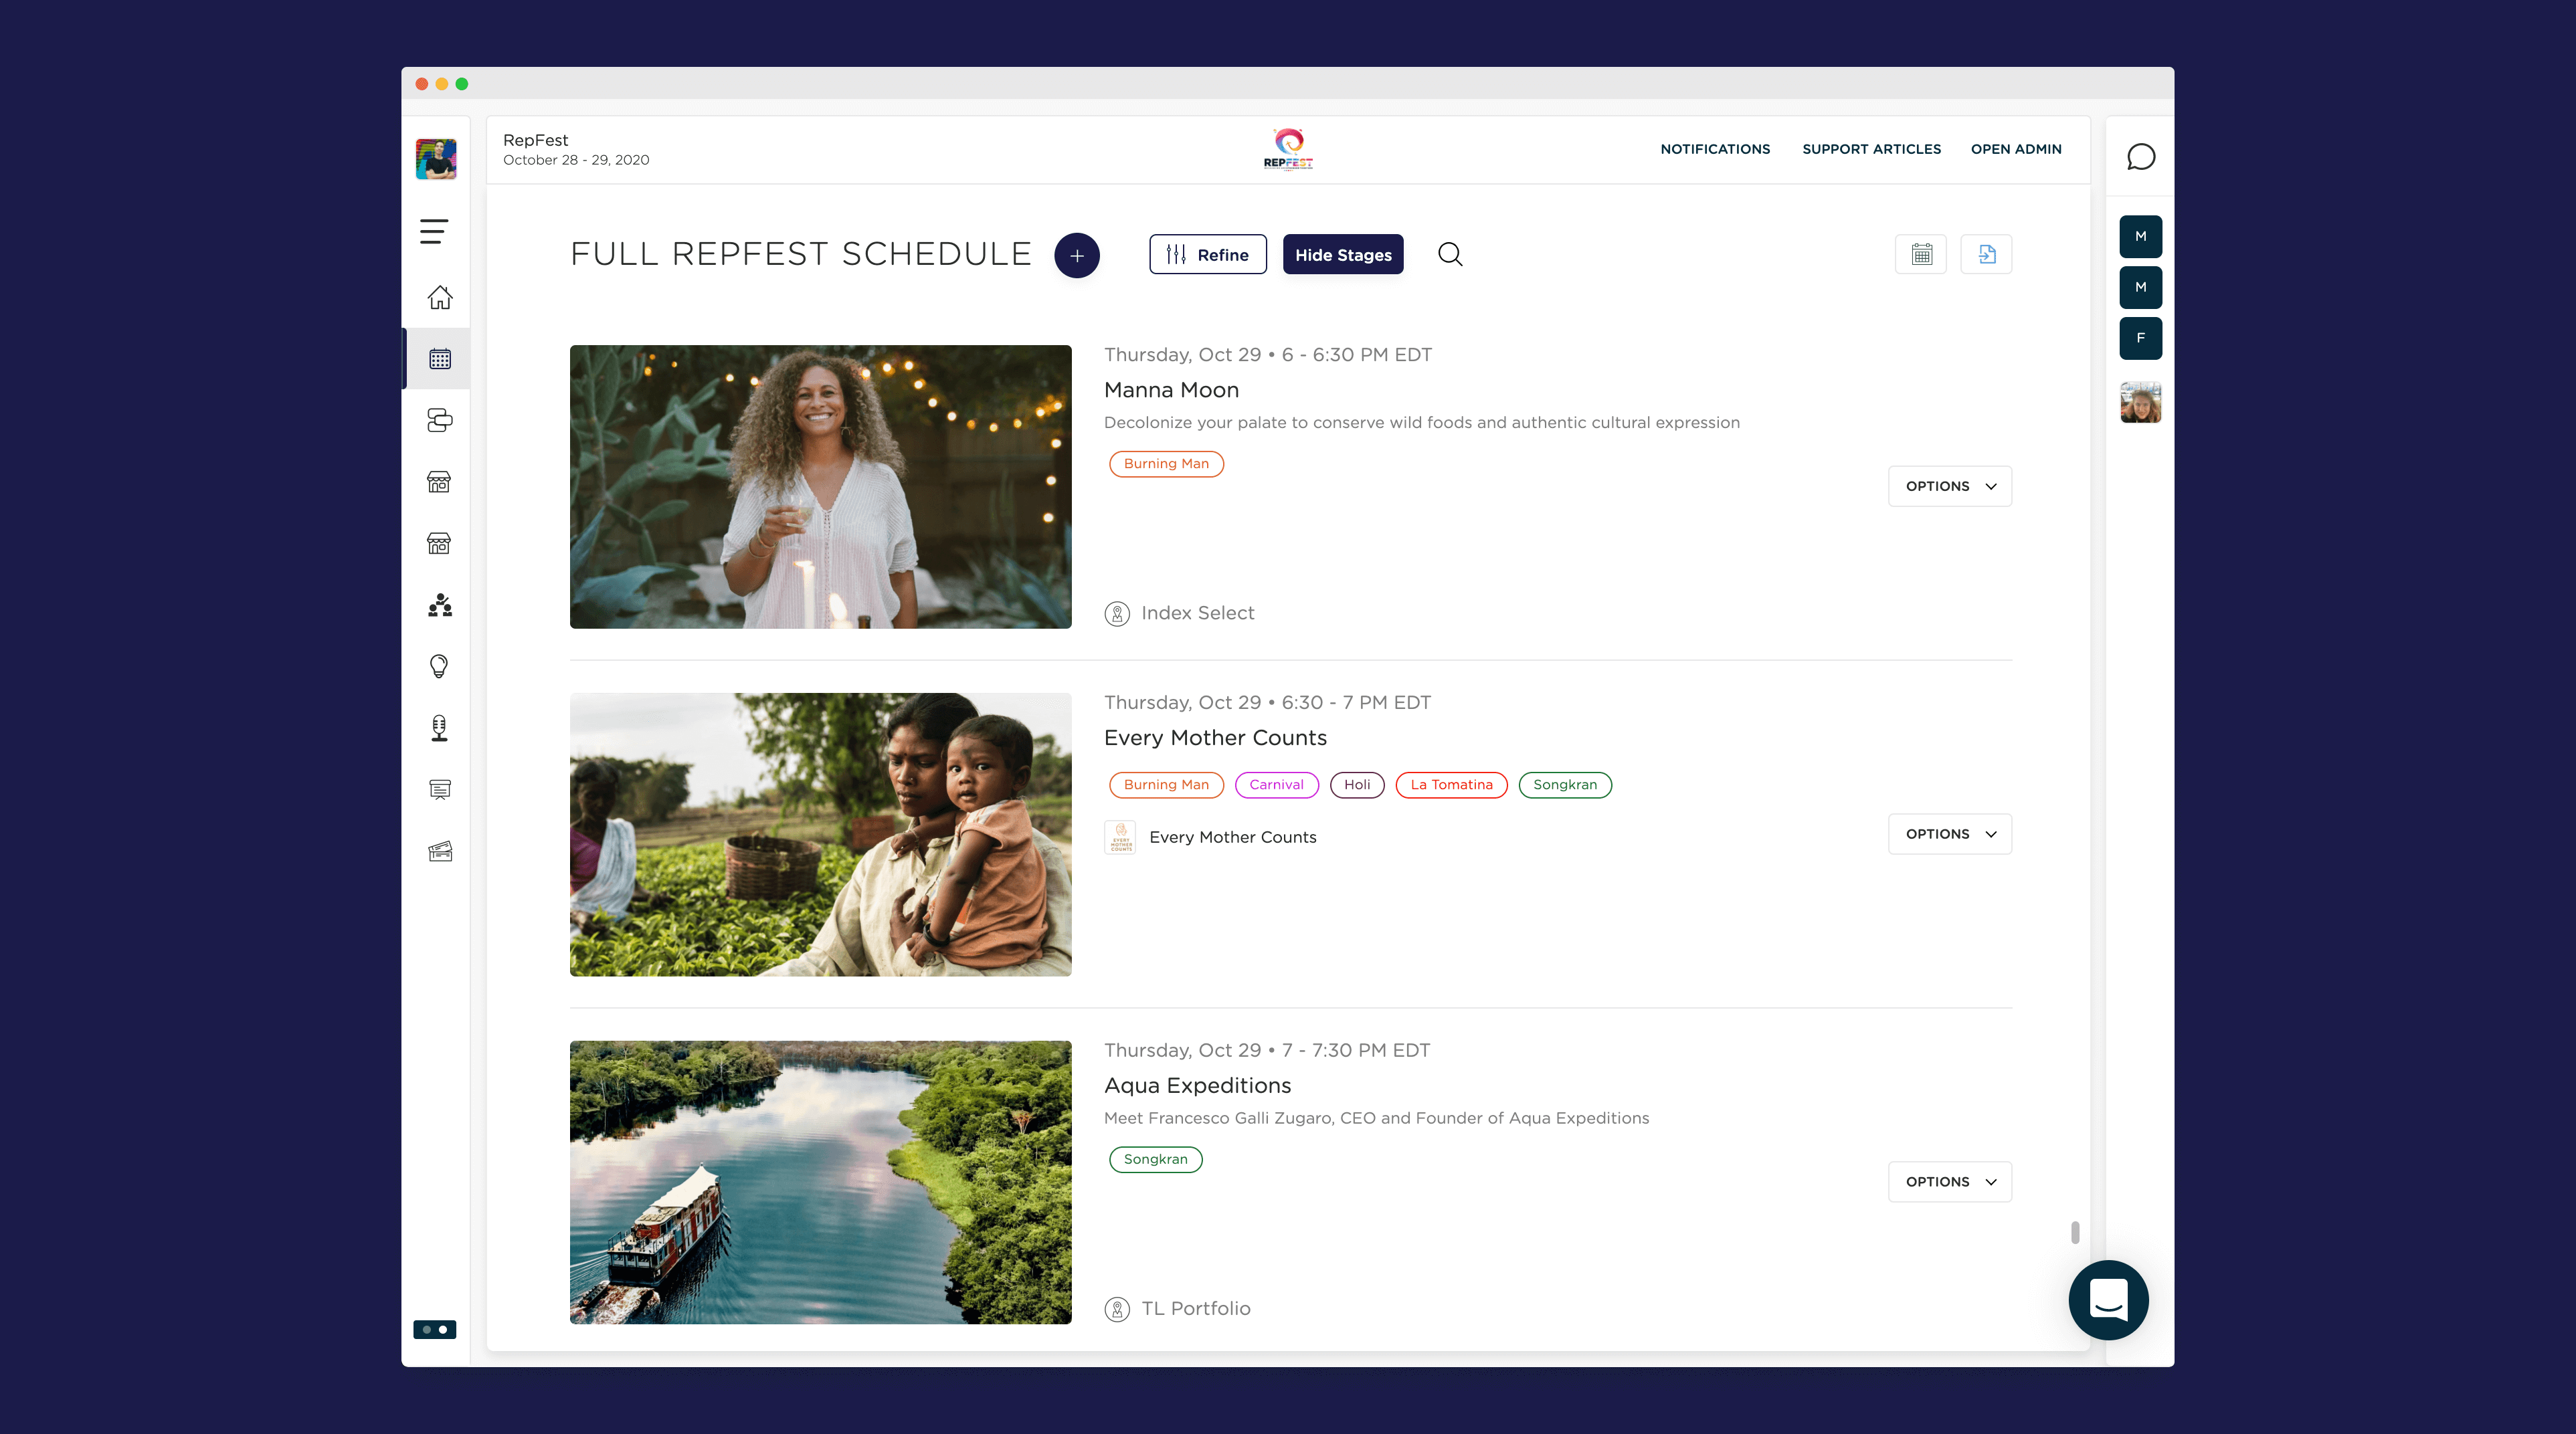Click Thursday, Oct 29 • 6:30 - 7 PM EDT
The width and height of the screenshot is (2576, 1434).
[x=1267, y=702]
